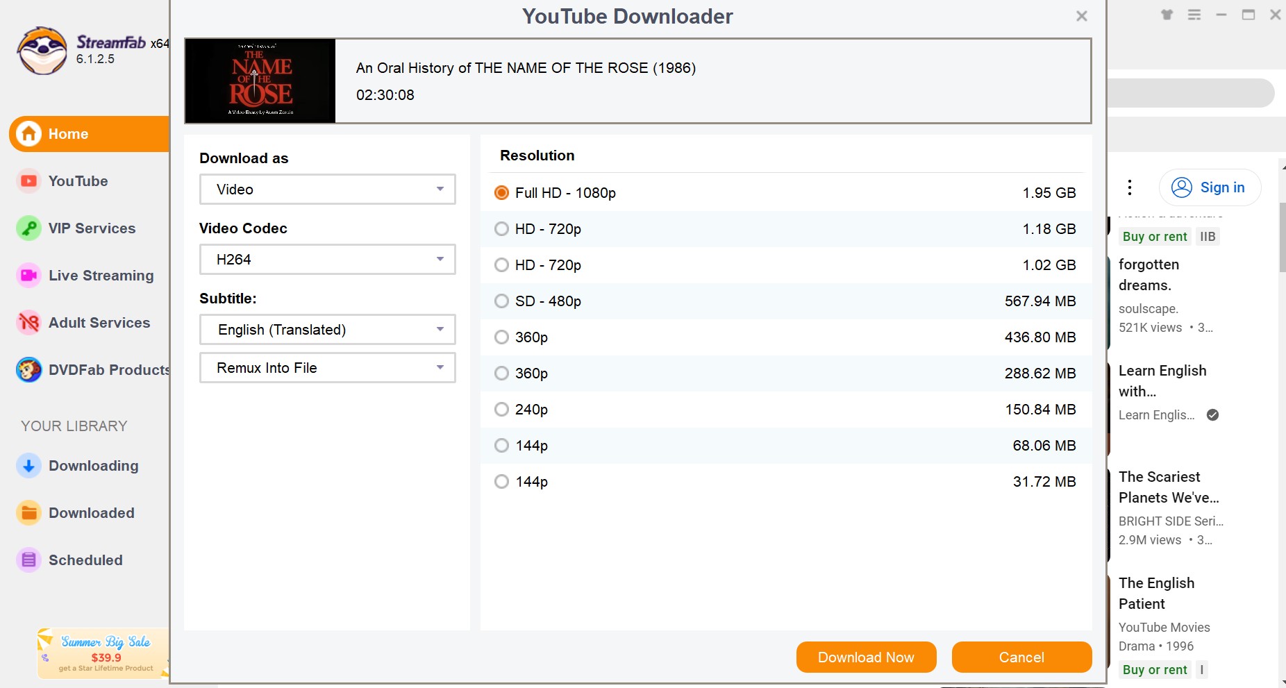Click the YouTube sidebar icon
Screen dimensions: 1286x688
coord(28,181)
